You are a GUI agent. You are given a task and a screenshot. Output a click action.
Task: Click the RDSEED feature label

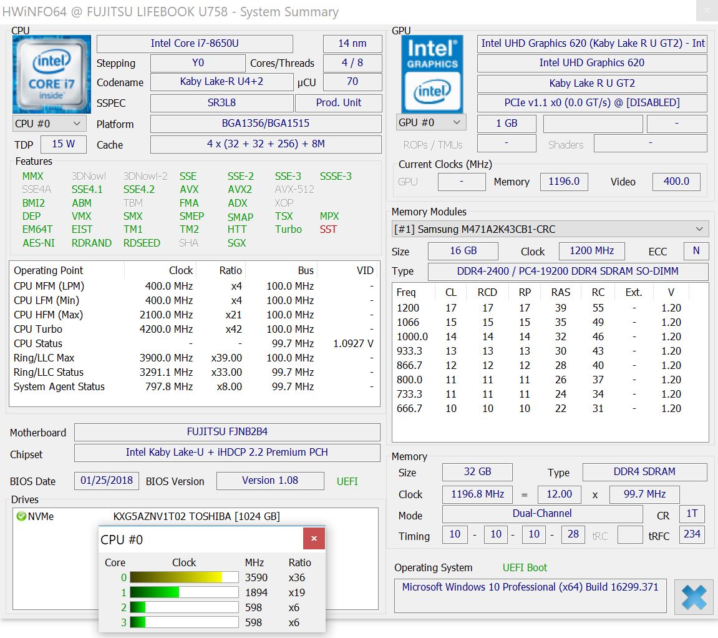(142, 243)
